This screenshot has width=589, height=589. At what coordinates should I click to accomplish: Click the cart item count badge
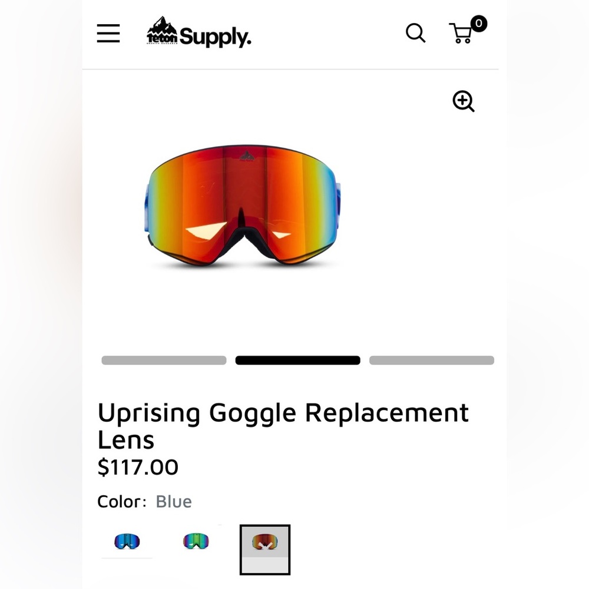tap(479, 24)
